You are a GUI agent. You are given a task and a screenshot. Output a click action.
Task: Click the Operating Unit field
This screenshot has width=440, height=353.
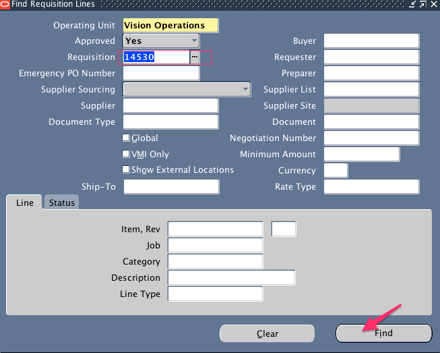click(x=170, y=25)
